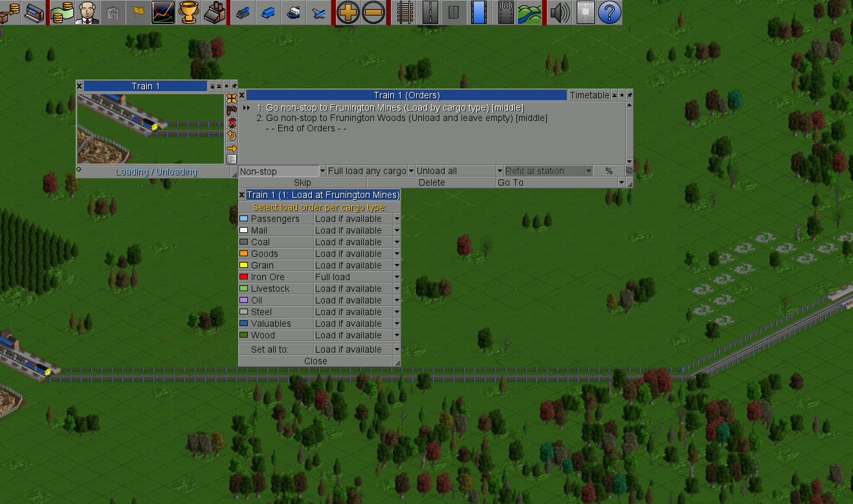Open landscaping tools icon

529,12
